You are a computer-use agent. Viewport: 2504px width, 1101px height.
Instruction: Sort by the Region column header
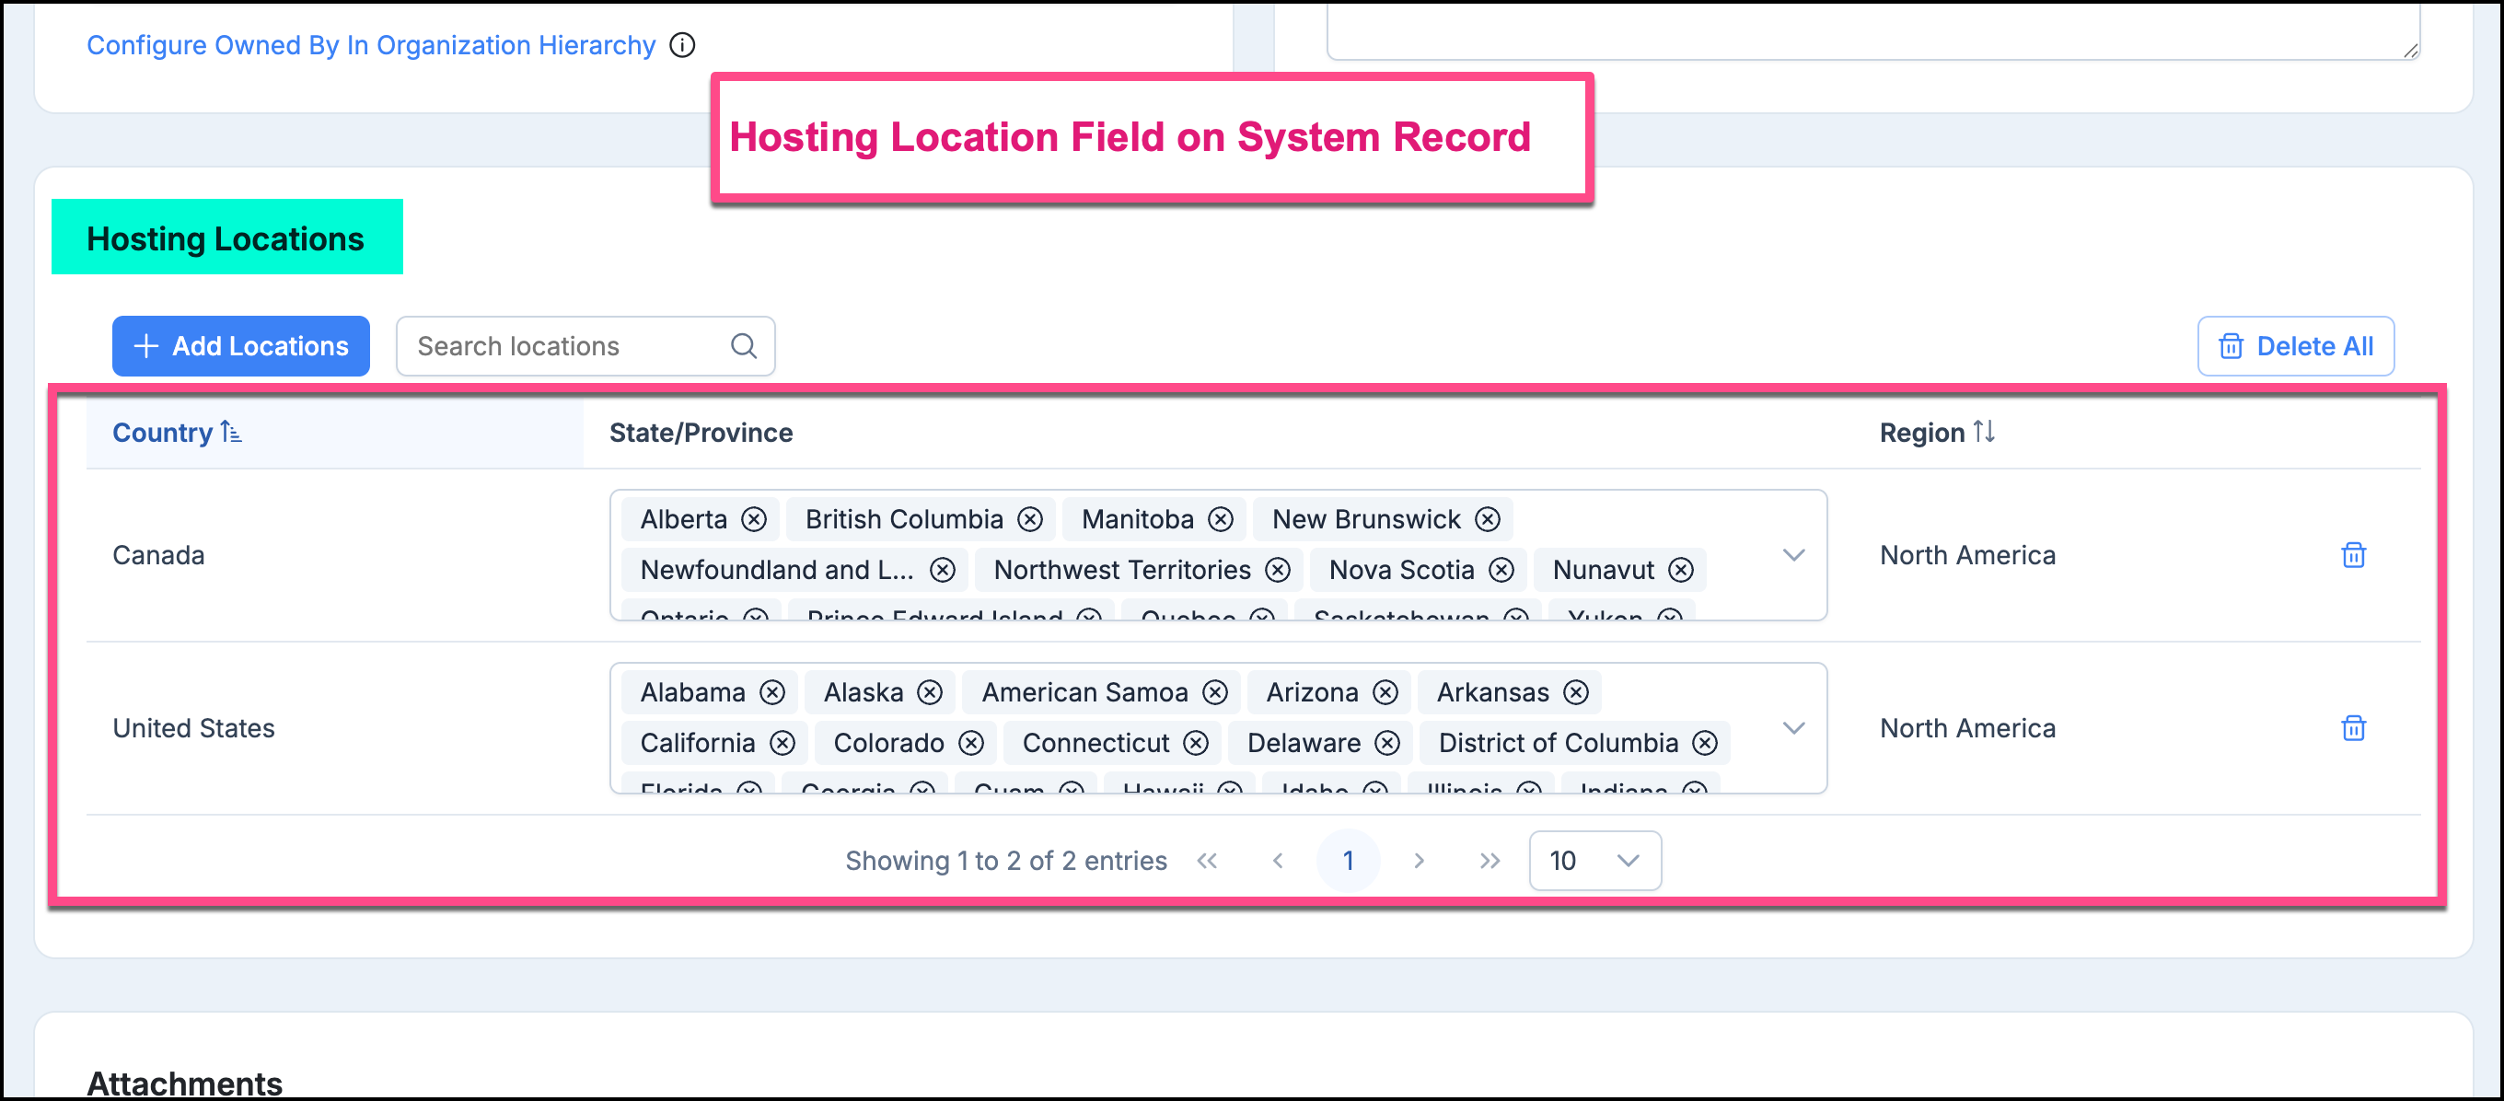[1936, 433]
